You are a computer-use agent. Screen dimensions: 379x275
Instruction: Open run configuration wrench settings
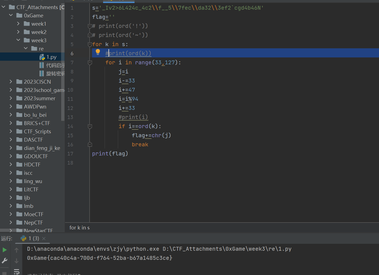[4, 260]
